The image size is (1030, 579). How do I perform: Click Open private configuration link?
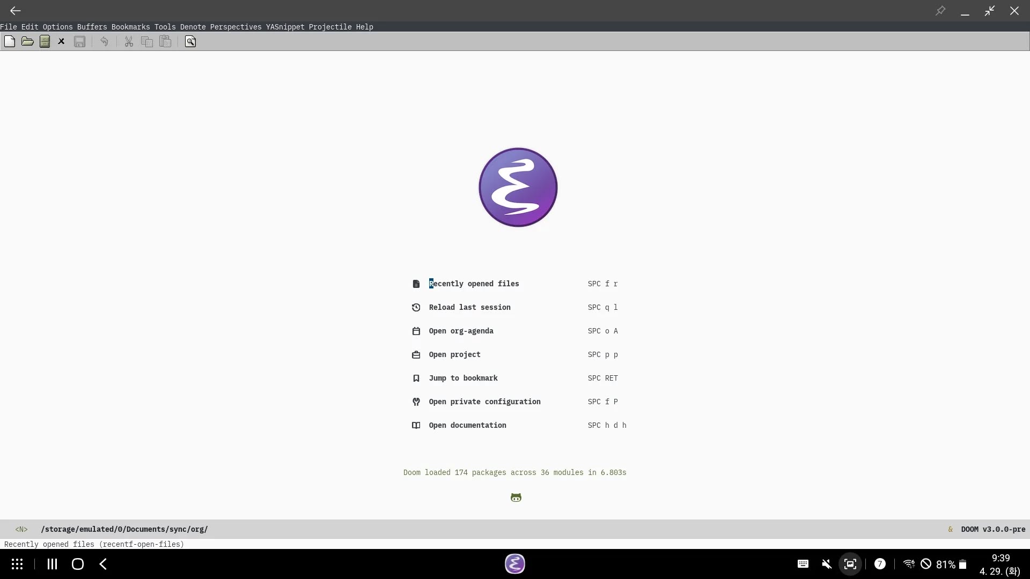[484, 402]
